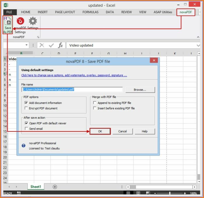Click the horizontal scrollbar thumb
The image size is (204, 198).
pos(133,187)
